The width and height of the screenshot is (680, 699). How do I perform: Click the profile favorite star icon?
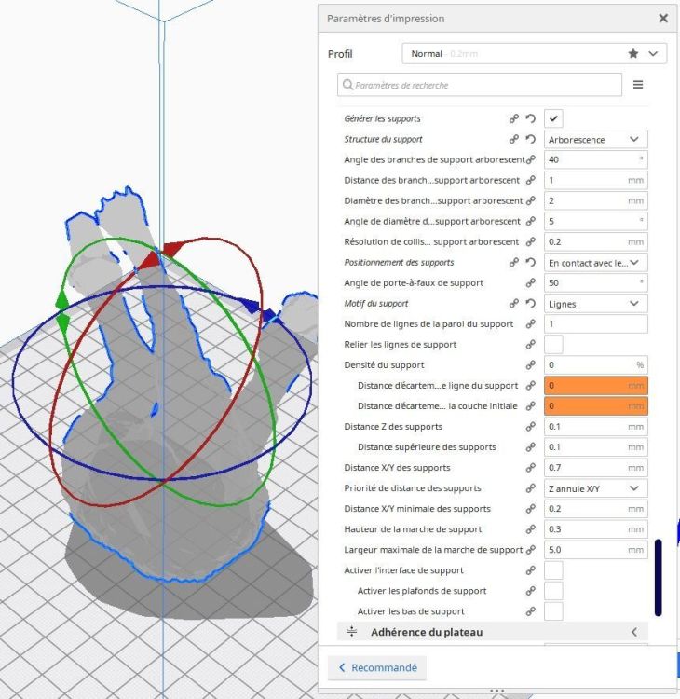click(x=632, y=53)
